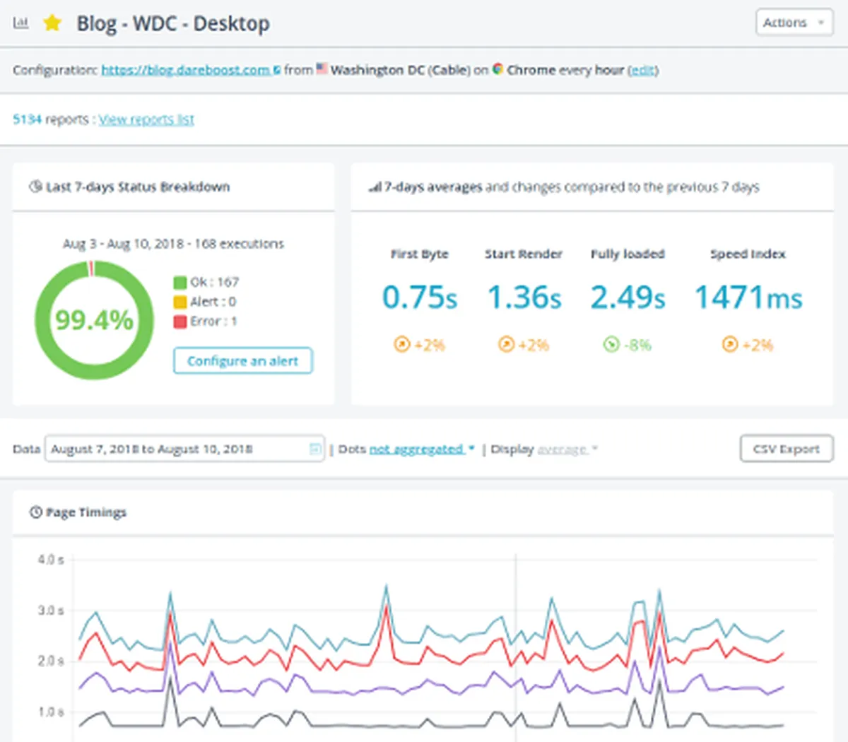
Task: Click the Blog - WDC - Desktop title
Action: (173, 23)
